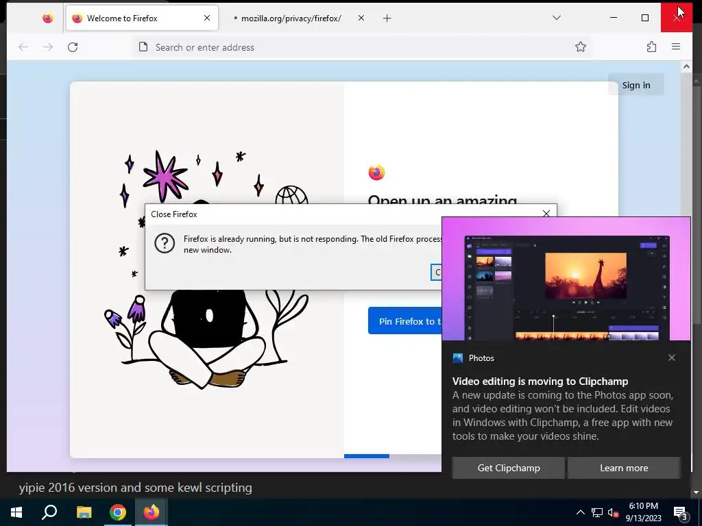Click the background window scrollbar down arrow

[x=697, y=492]
